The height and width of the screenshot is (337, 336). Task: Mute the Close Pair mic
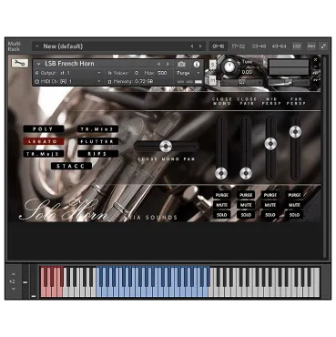(x=246, y=205)
